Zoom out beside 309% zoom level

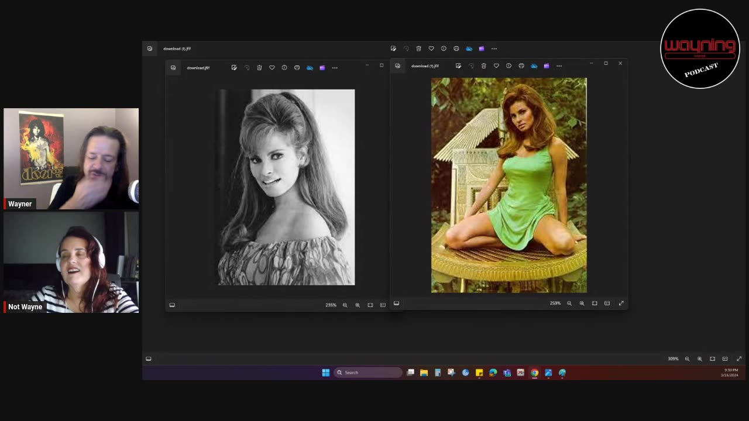click(687, 359)
